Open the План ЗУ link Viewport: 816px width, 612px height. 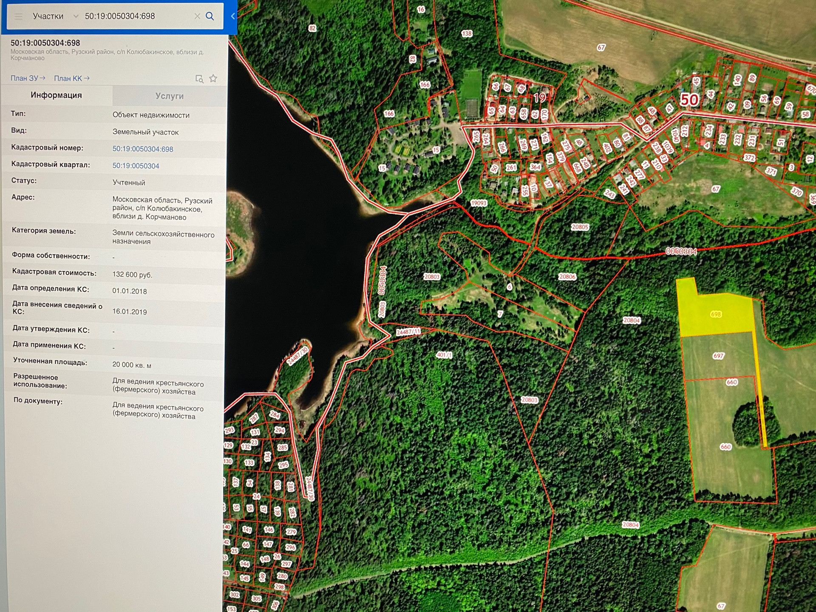point(28,78)
